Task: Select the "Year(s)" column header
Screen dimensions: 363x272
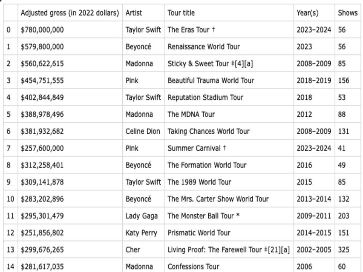Action: pyautogui.click(x=314, y=13)
